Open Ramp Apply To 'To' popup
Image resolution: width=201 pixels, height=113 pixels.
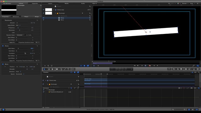[37, 61]
